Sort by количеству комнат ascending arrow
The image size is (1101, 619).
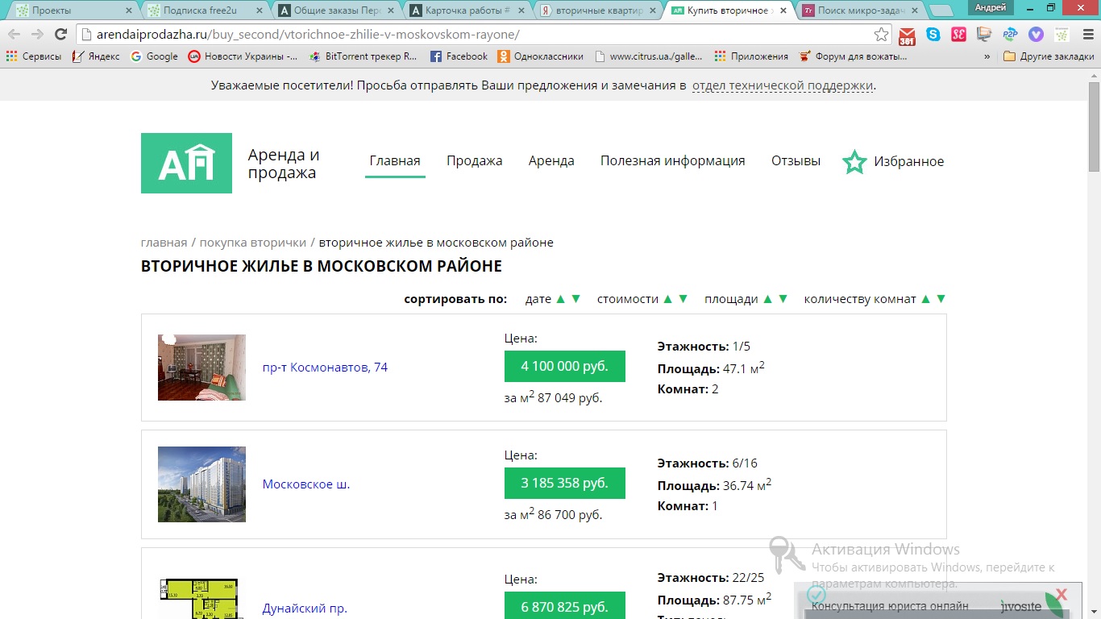point(925,299)
